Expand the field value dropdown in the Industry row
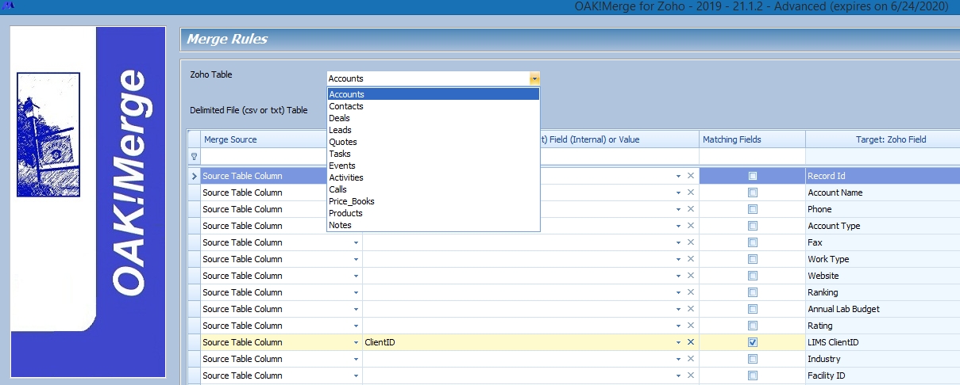This screenshot has width=960, height=385. (678, 359)
